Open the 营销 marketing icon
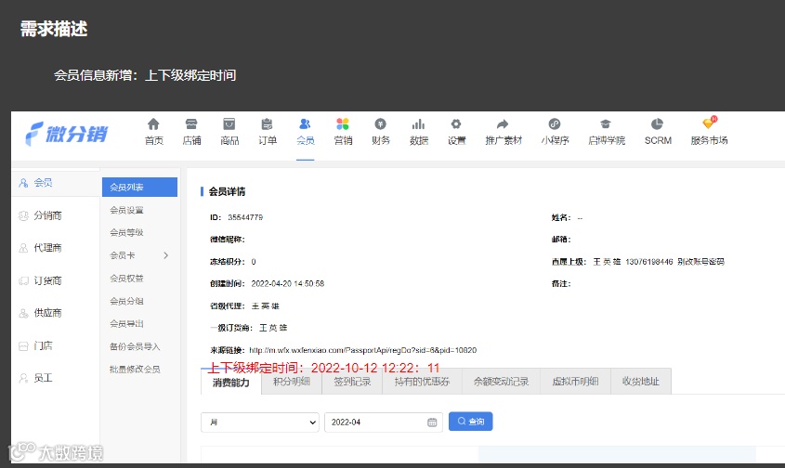Screen dimensions: 785x468 click(x=343, y=124)
